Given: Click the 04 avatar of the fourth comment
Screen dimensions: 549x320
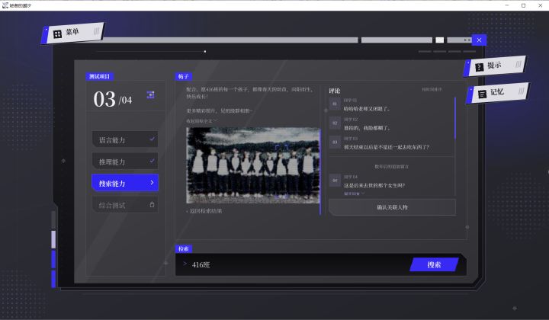Looking at the screenshot, I should pos(335,181).
